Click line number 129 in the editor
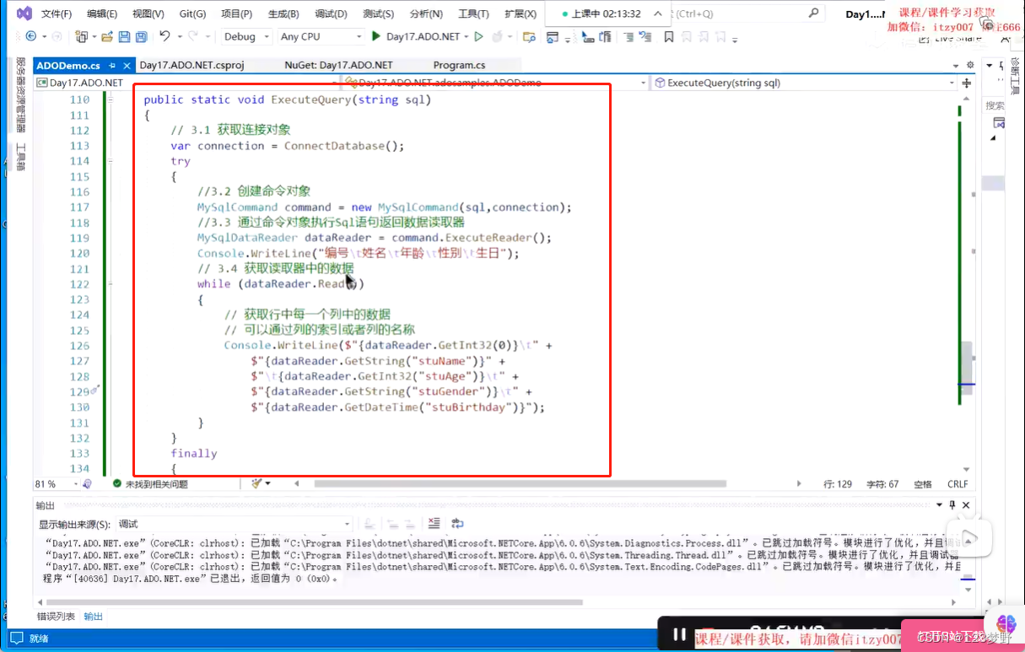 (79, 391)
